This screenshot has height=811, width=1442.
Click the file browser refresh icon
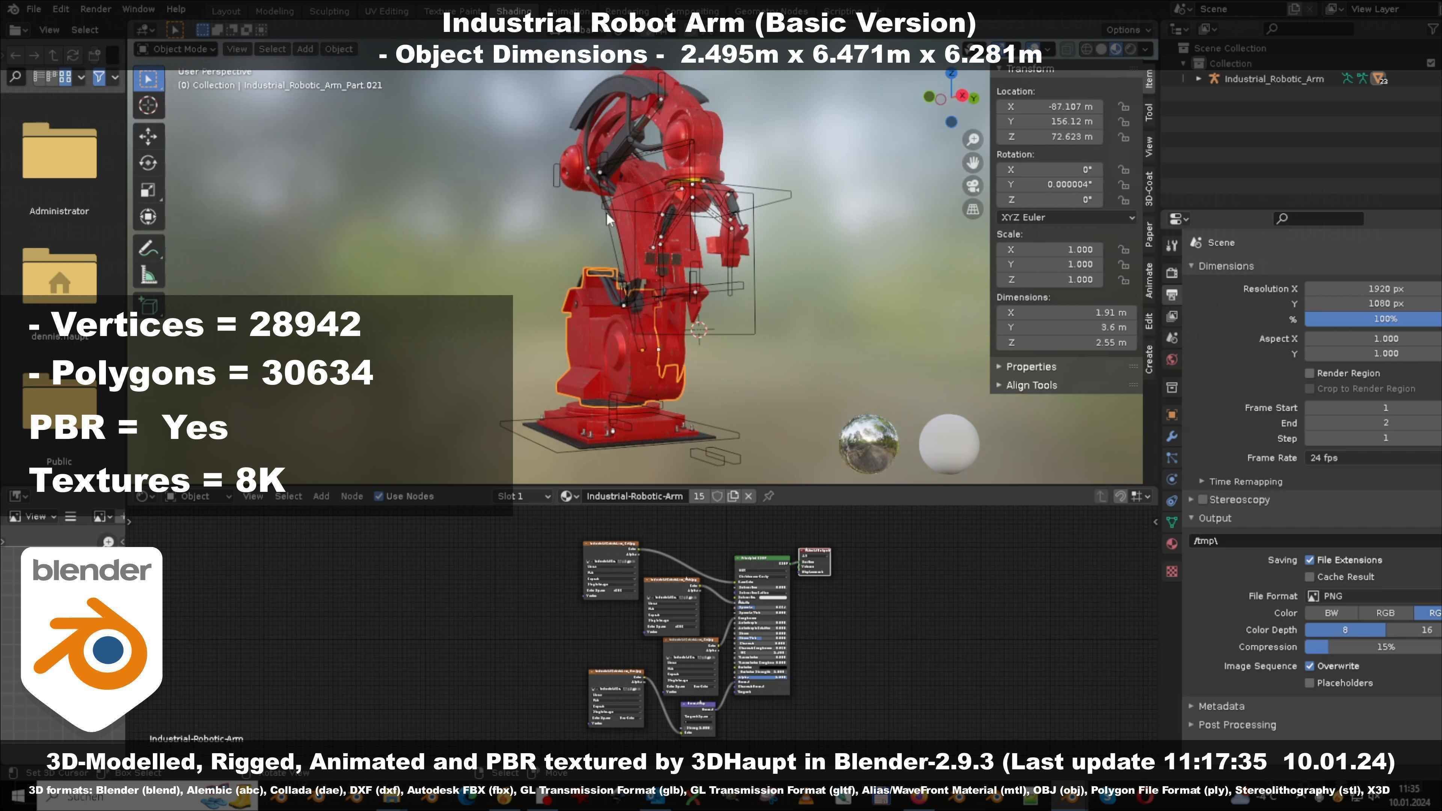pyautogui.click(x=73, y=55)
